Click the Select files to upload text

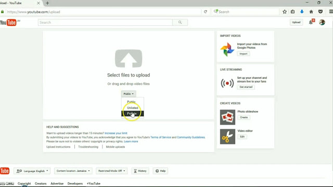tap(129, 75)
